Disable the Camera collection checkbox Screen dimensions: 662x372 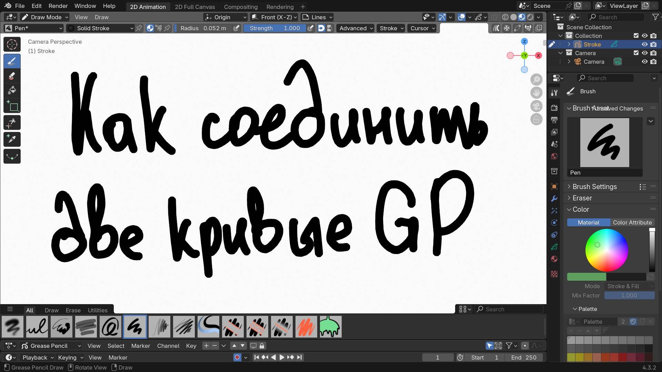pyautogui.click(x=636, y=53)
